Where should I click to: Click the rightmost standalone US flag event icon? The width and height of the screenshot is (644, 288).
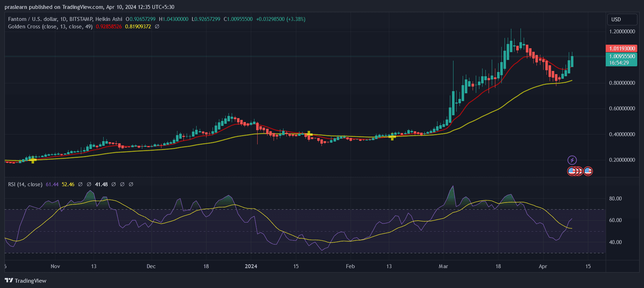[x=588, y=171]
